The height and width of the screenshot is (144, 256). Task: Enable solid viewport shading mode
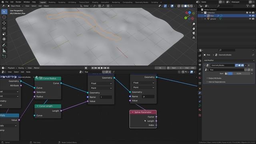coord(185,6)
